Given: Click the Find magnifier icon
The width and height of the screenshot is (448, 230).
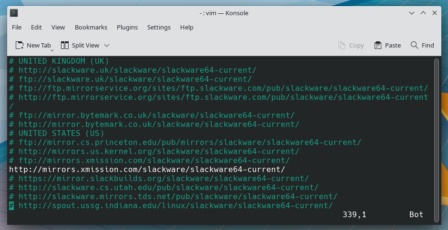Looking at the screenshot, I should 414,45.
